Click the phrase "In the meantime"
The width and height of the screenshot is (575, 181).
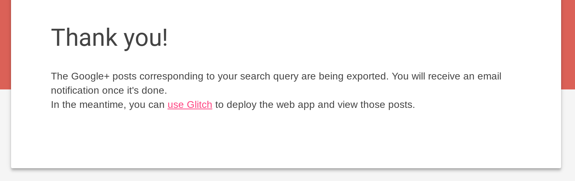[88, 105]
